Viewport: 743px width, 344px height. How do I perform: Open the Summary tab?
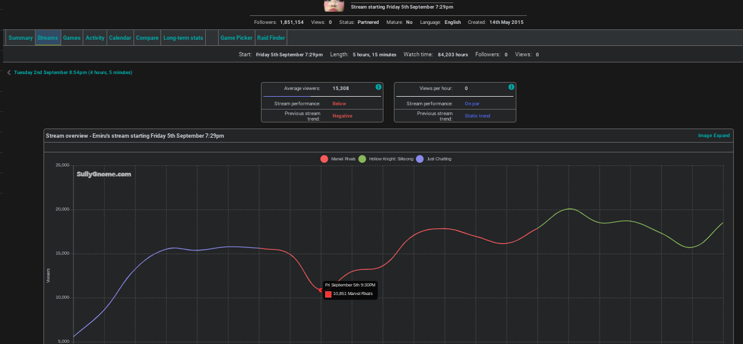click(20, 38)
